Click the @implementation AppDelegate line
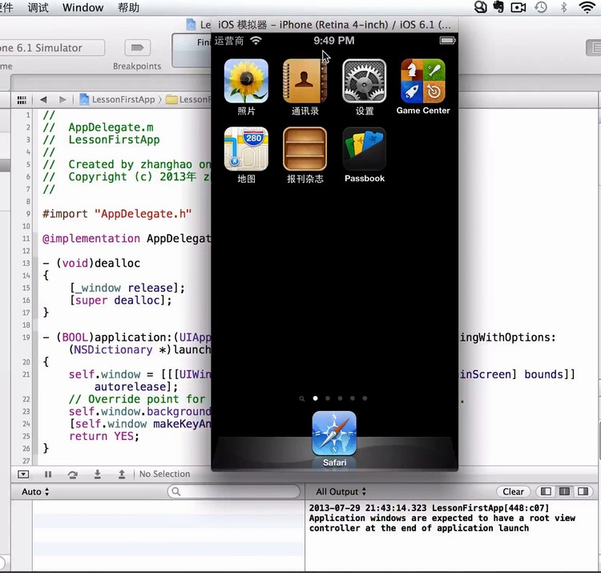Viewport: 601px width, 573px height. point(127,238)
